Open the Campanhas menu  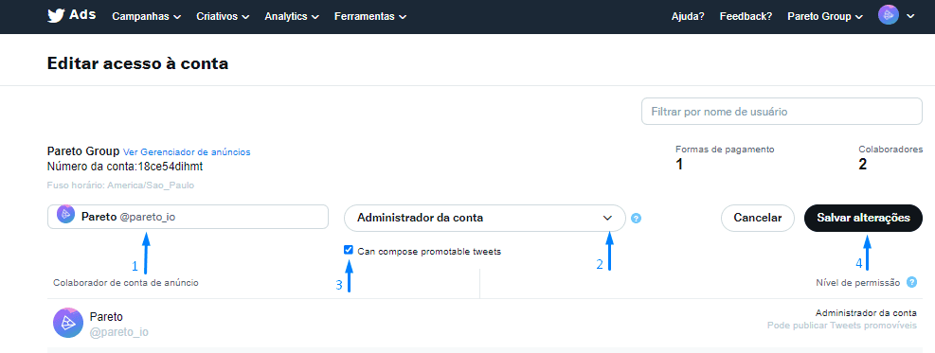coord(146,17)
